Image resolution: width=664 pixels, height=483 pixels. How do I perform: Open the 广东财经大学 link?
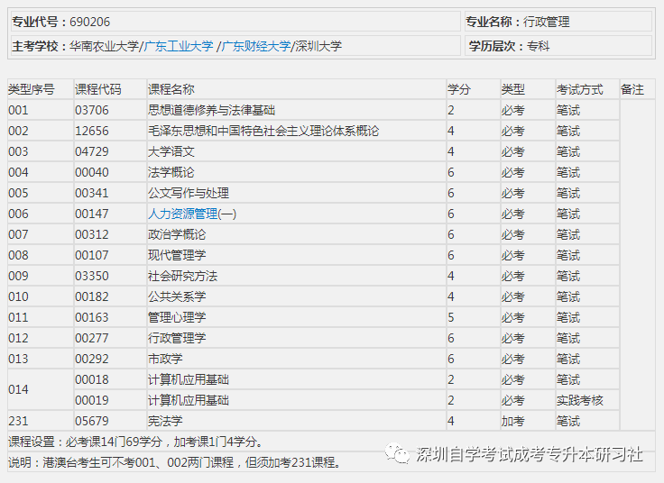256,46
